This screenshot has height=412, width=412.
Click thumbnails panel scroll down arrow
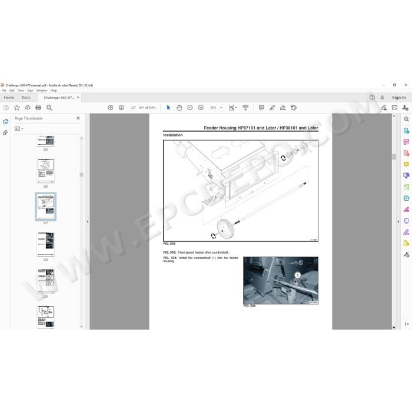tap(81, 327)
